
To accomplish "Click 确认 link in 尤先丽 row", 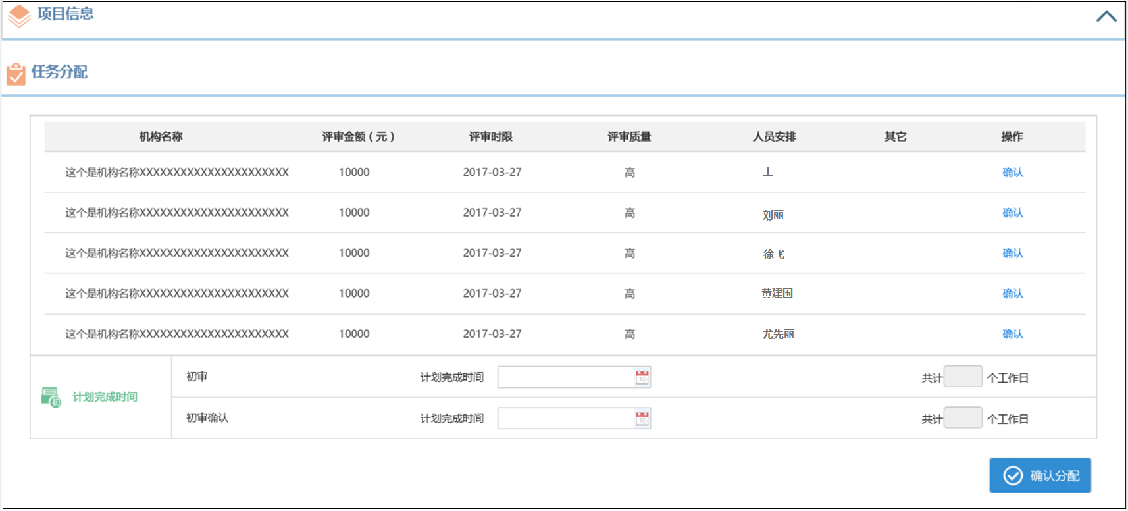I will (x=1012, y=335).
